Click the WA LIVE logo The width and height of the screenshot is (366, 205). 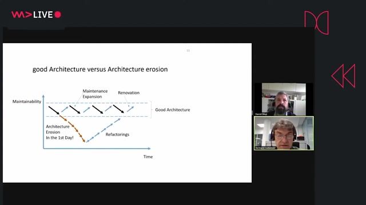(36, 15)
